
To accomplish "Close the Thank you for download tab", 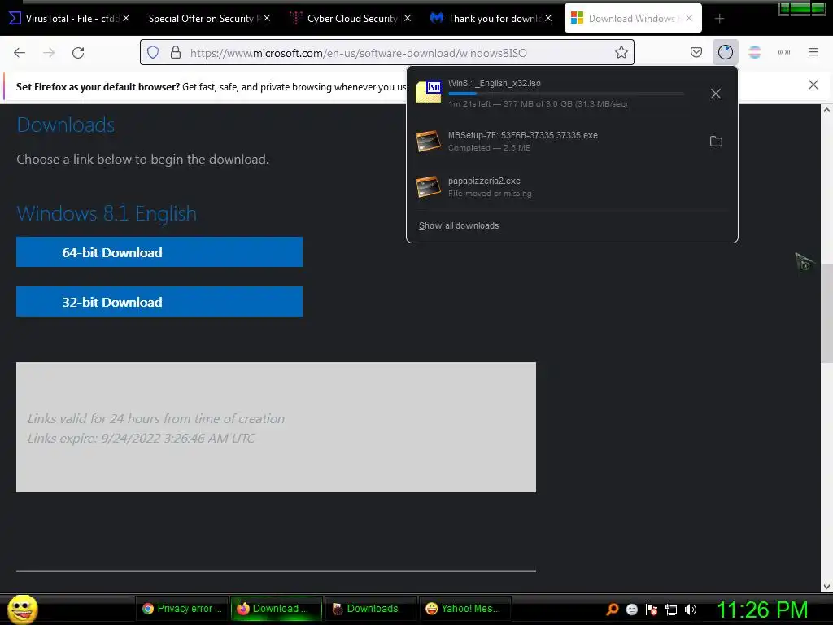I will point(548,18).
